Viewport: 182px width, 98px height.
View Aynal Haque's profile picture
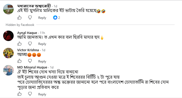coord(8,36)
